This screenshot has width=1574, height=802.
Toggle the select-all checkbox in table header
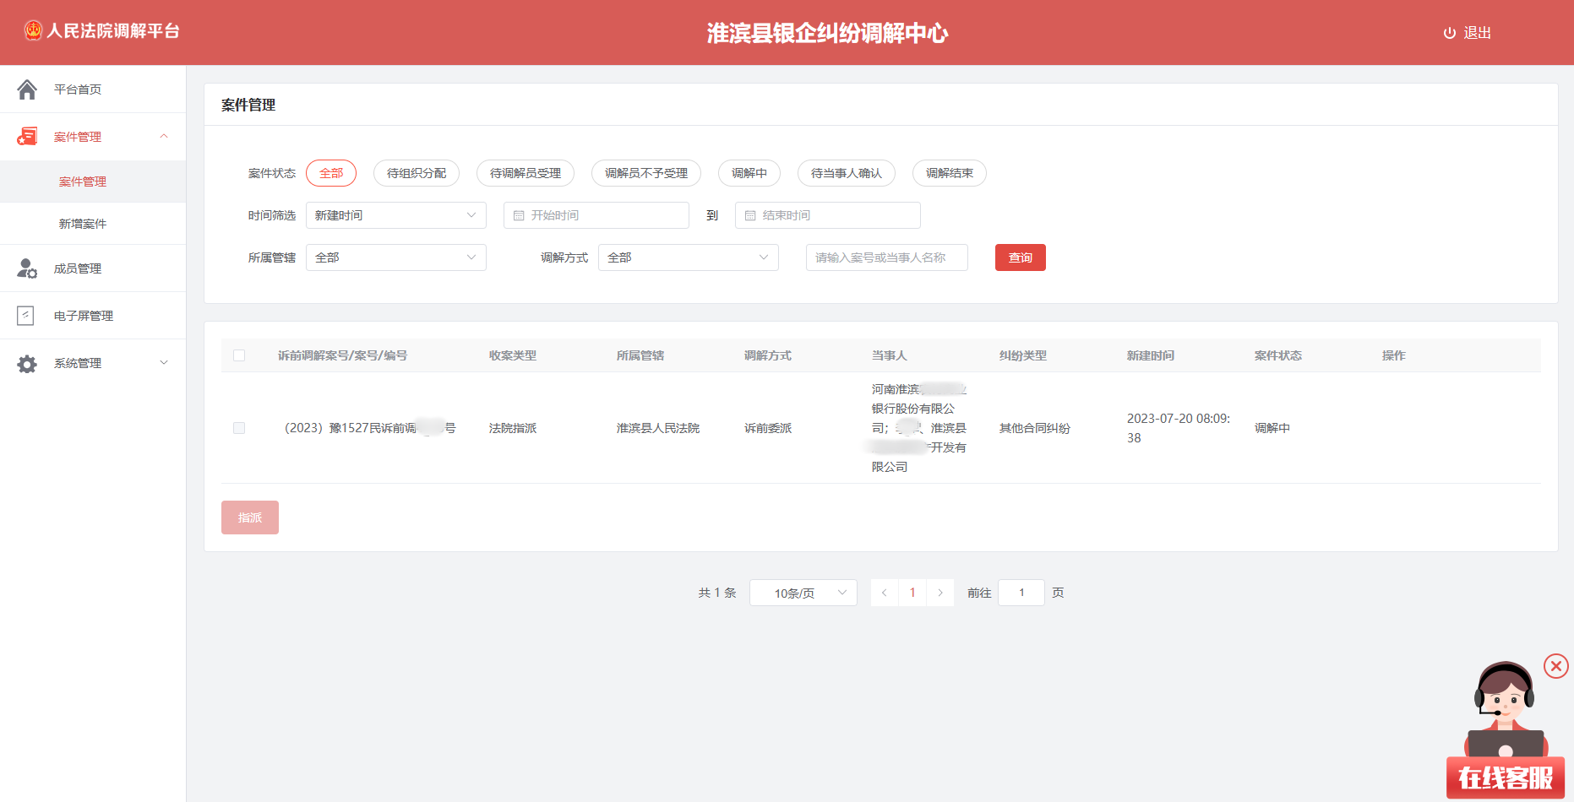tap(239, 355)
